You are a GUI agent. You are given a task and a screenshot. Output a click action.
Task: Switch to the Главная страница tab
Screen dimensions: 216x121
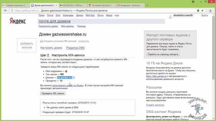pyautogui.click(x=16, y=5)
